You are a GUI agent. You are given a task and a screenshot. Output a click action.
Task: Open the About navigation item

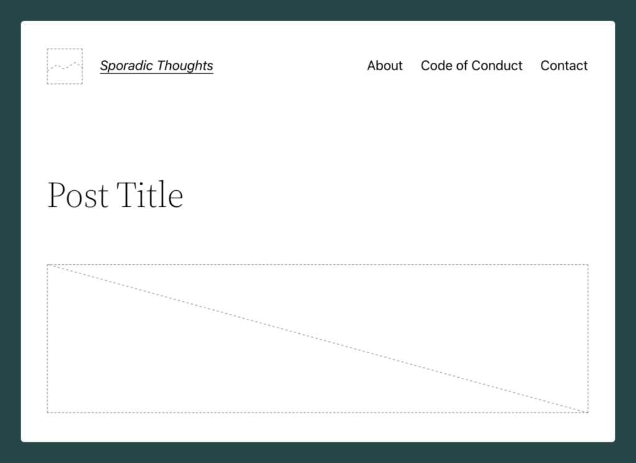[385, 66]
